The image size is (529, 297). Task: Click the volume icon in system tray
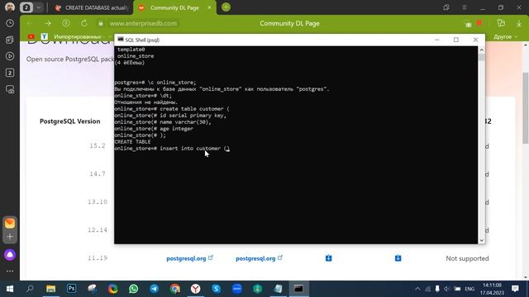click(447, 289)
